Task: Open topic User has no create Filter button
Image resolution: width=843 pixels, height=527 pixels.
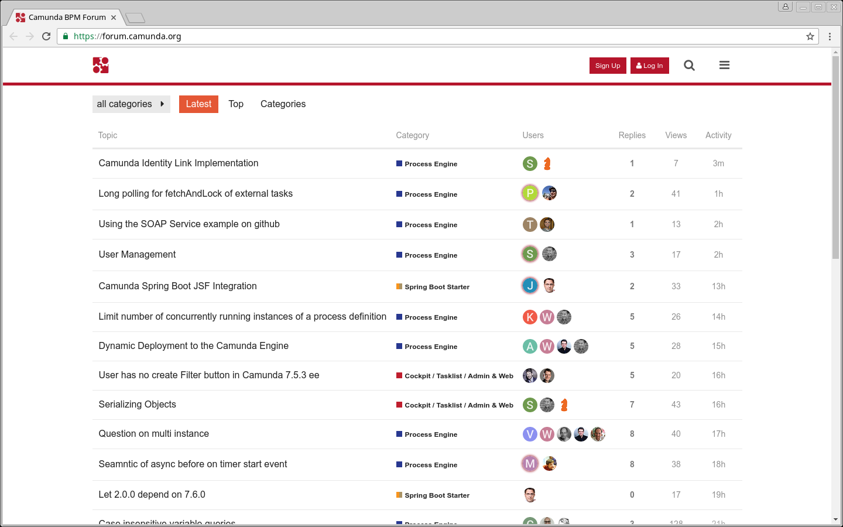Action: pos(209,375)
